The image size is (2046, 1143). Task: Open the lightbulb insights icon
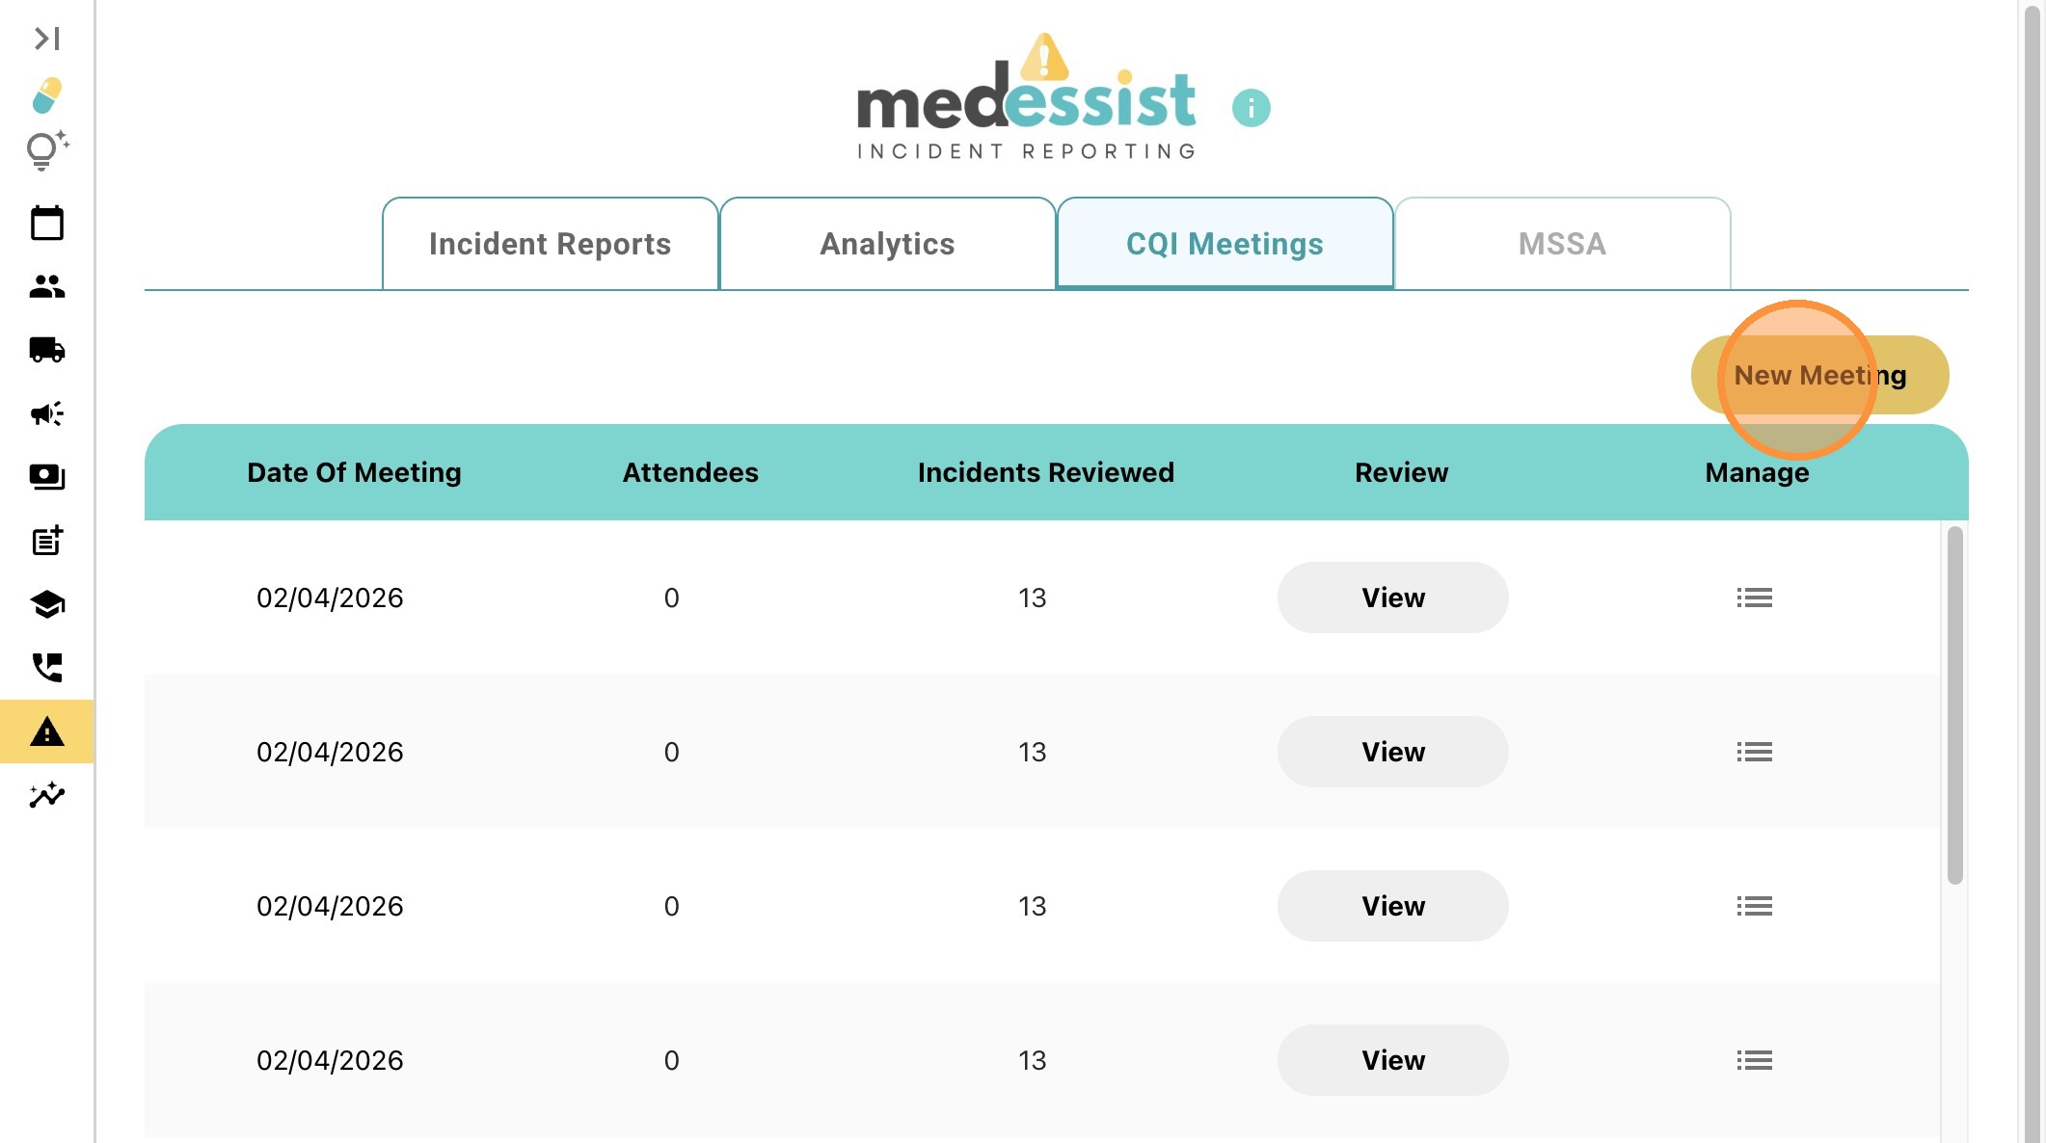(46, 151)
